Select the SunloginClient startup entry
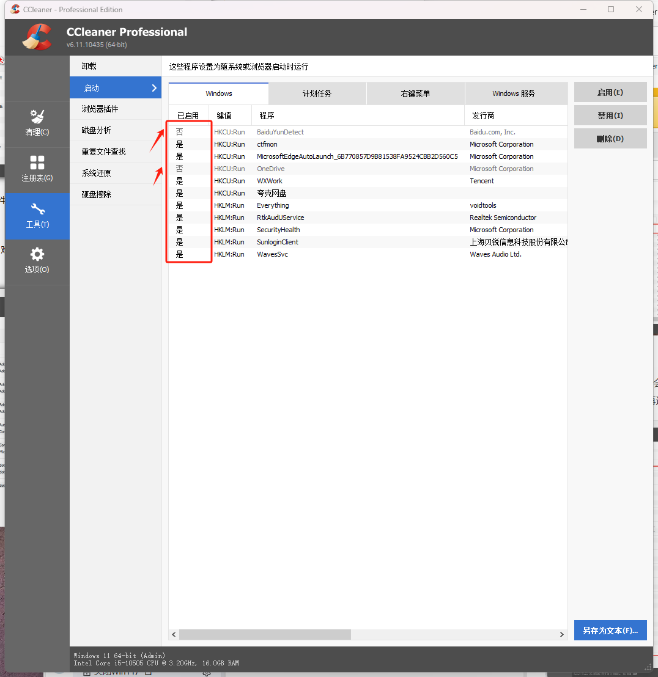Screen dimensions: 658x677 [x=368, y=242]
